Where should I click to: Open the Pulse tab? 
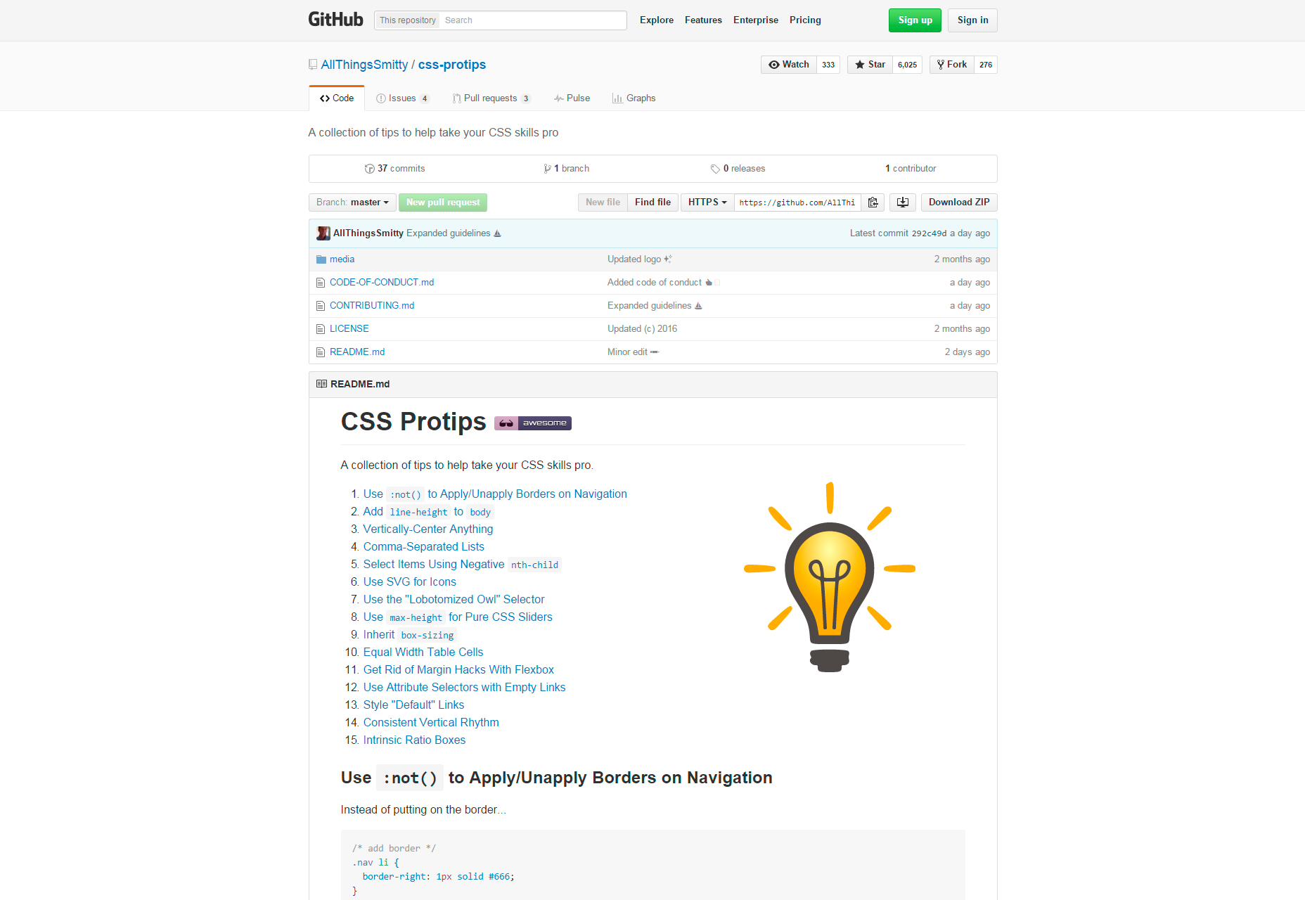[572, 98]
